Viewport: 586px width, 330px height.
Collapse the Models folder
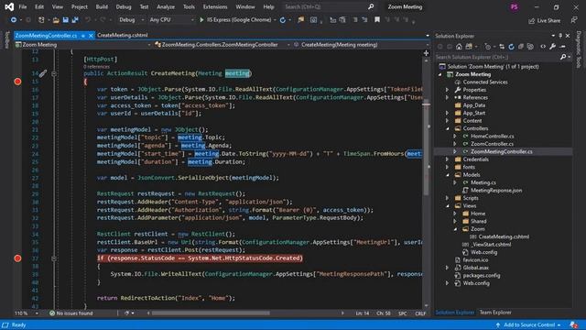448,175
